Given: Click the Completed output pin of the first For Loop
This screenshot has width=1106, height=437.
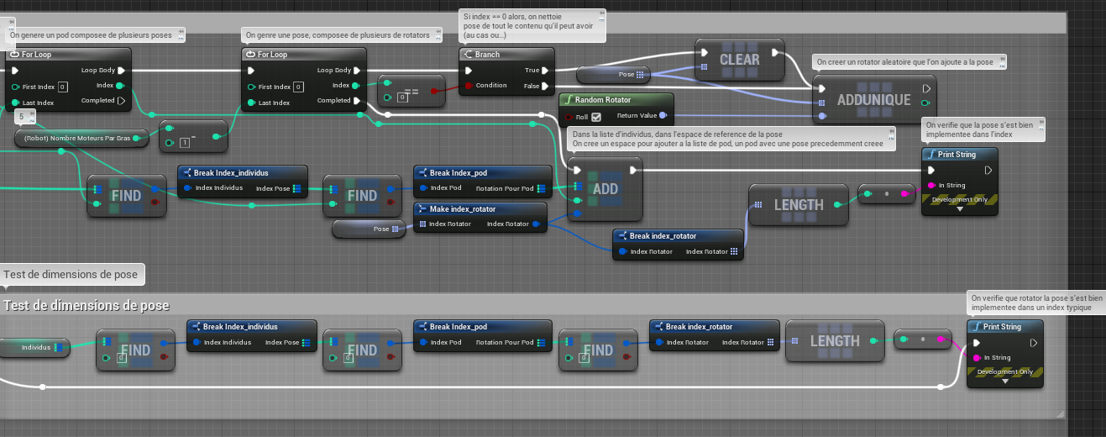Looking at the screenshot, I should coord(121,101).
